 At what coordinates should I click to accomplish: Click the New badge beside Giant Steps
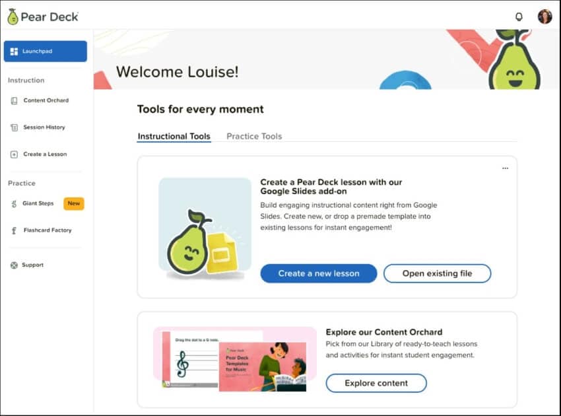point(74,203)
